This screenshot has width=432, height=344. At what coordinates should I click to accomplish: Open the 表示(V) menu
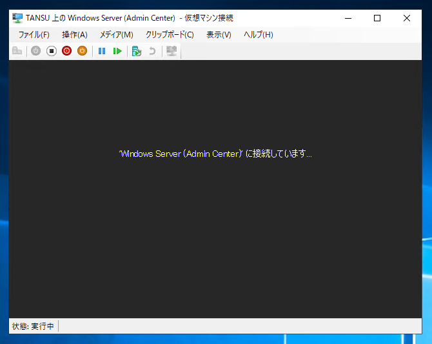tap(219, 35)
